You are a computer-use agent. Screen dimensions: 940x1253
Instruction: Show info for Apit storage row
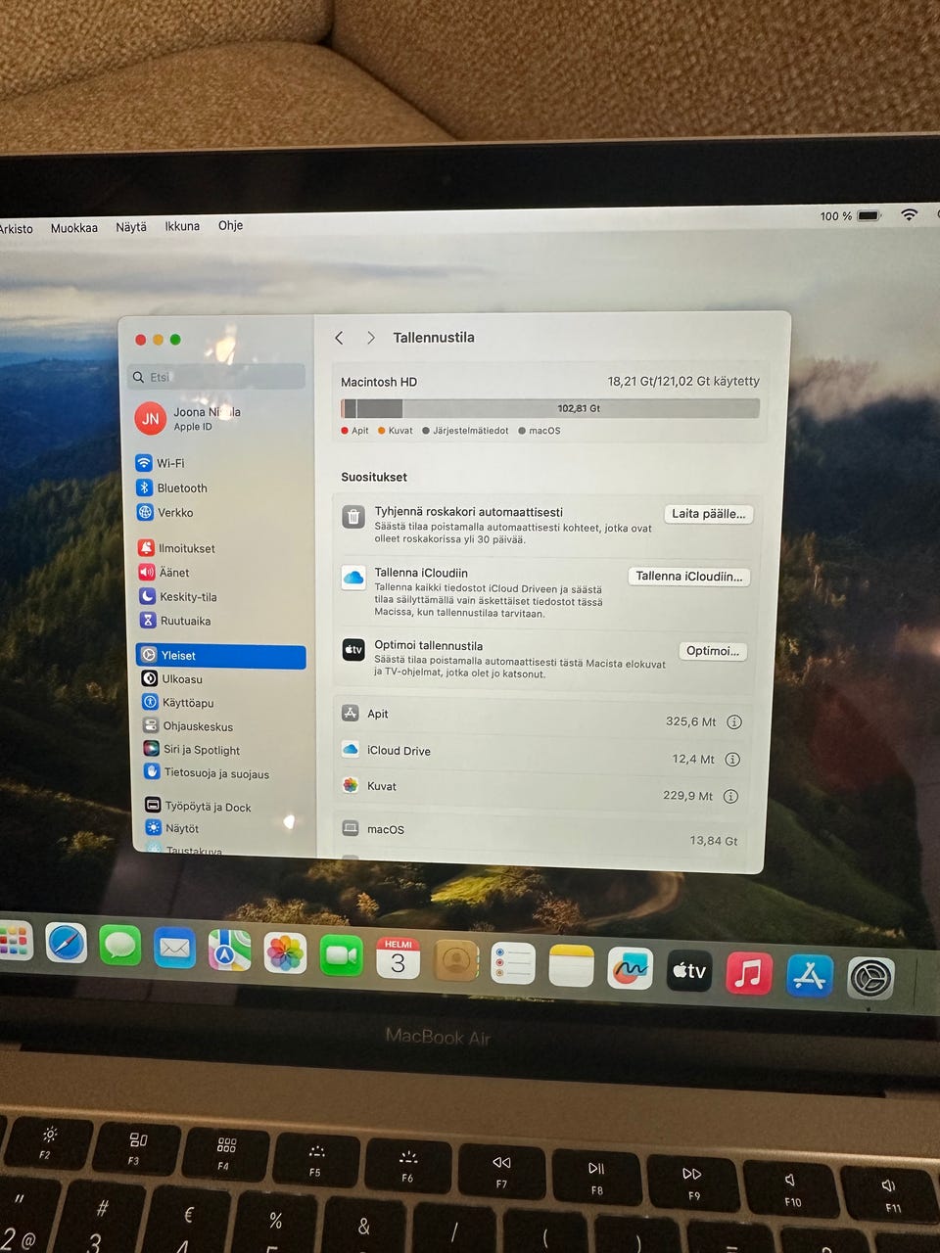pos(733,722)
